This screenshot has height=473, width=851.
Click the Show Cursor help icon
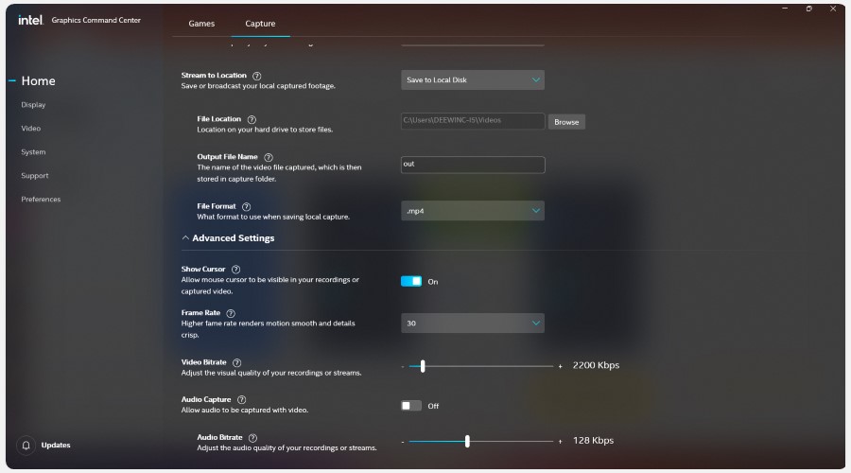[235, 270]
